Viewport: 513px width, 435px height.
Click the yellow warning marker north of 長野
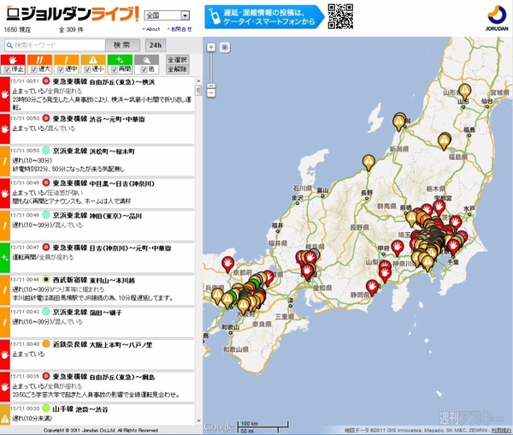369,163
